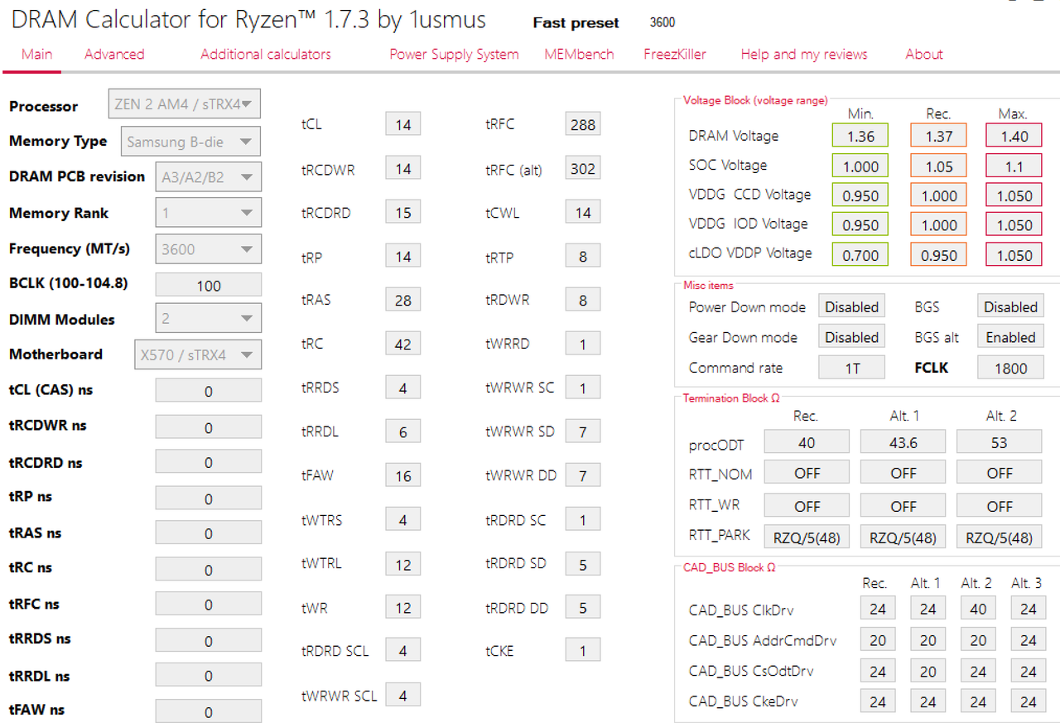This screenshot has width=1060, height=723.
Task: Click CAD_BUS AddrCmdDrv Rec. value 20
Action: click(878, 639)
